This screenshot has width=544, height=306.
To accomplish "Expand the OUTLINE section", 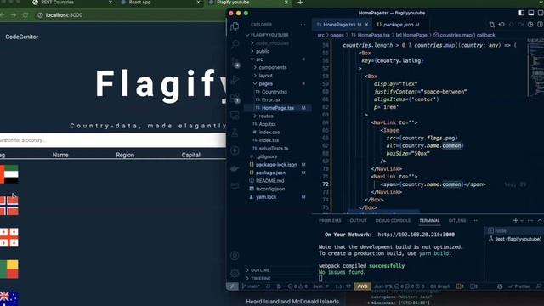I will tap(260, 270).
